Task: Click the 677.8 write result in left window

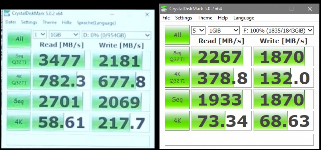Action: click(x=121, y=81)
